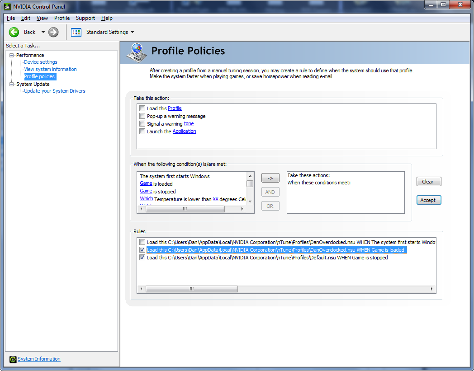Click the Rules list scroll right arrow

(x=431, y=289)
